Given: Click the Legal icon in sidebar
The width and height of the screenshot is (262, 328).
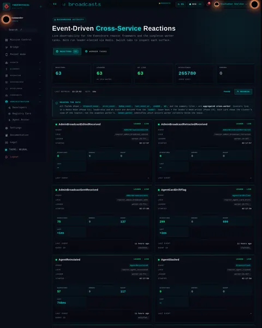Looking at the screenshot, I should click(7, 142).
